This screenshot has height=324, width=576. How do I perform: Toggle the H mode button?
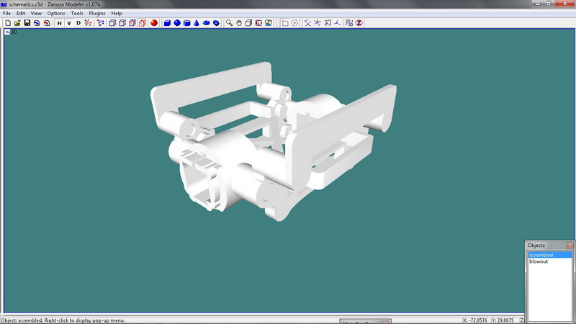pyautogui.click(x=59, y=23)
